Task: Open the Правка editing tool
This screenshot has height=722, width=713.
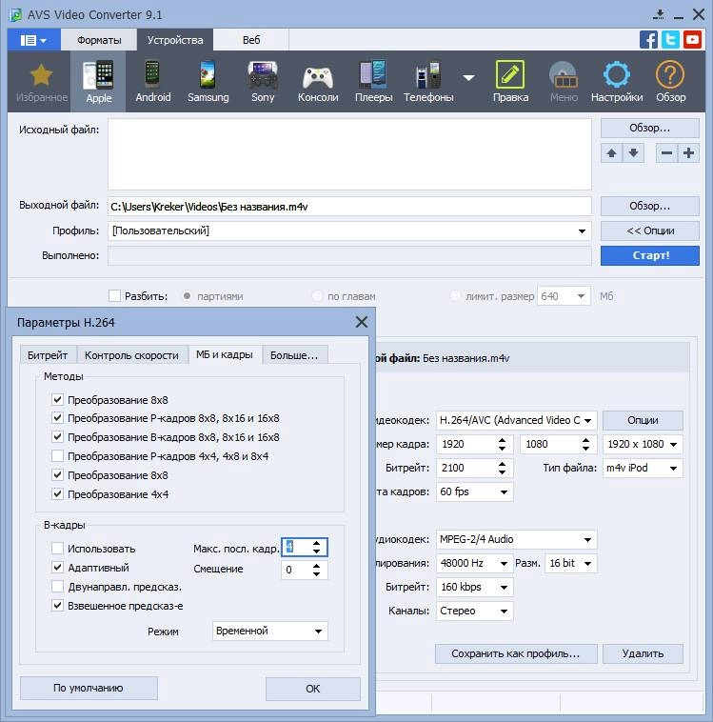Action: click(510, 82)
